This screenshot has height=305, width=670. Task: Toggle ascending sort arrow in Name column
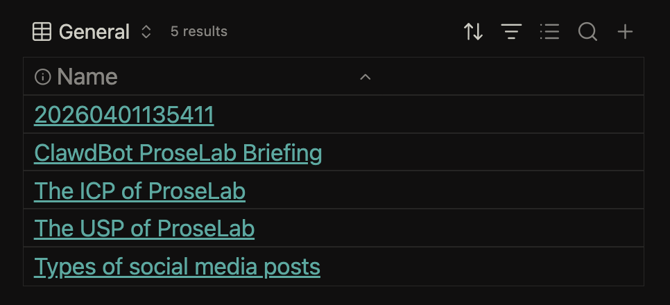click(366, 77)
